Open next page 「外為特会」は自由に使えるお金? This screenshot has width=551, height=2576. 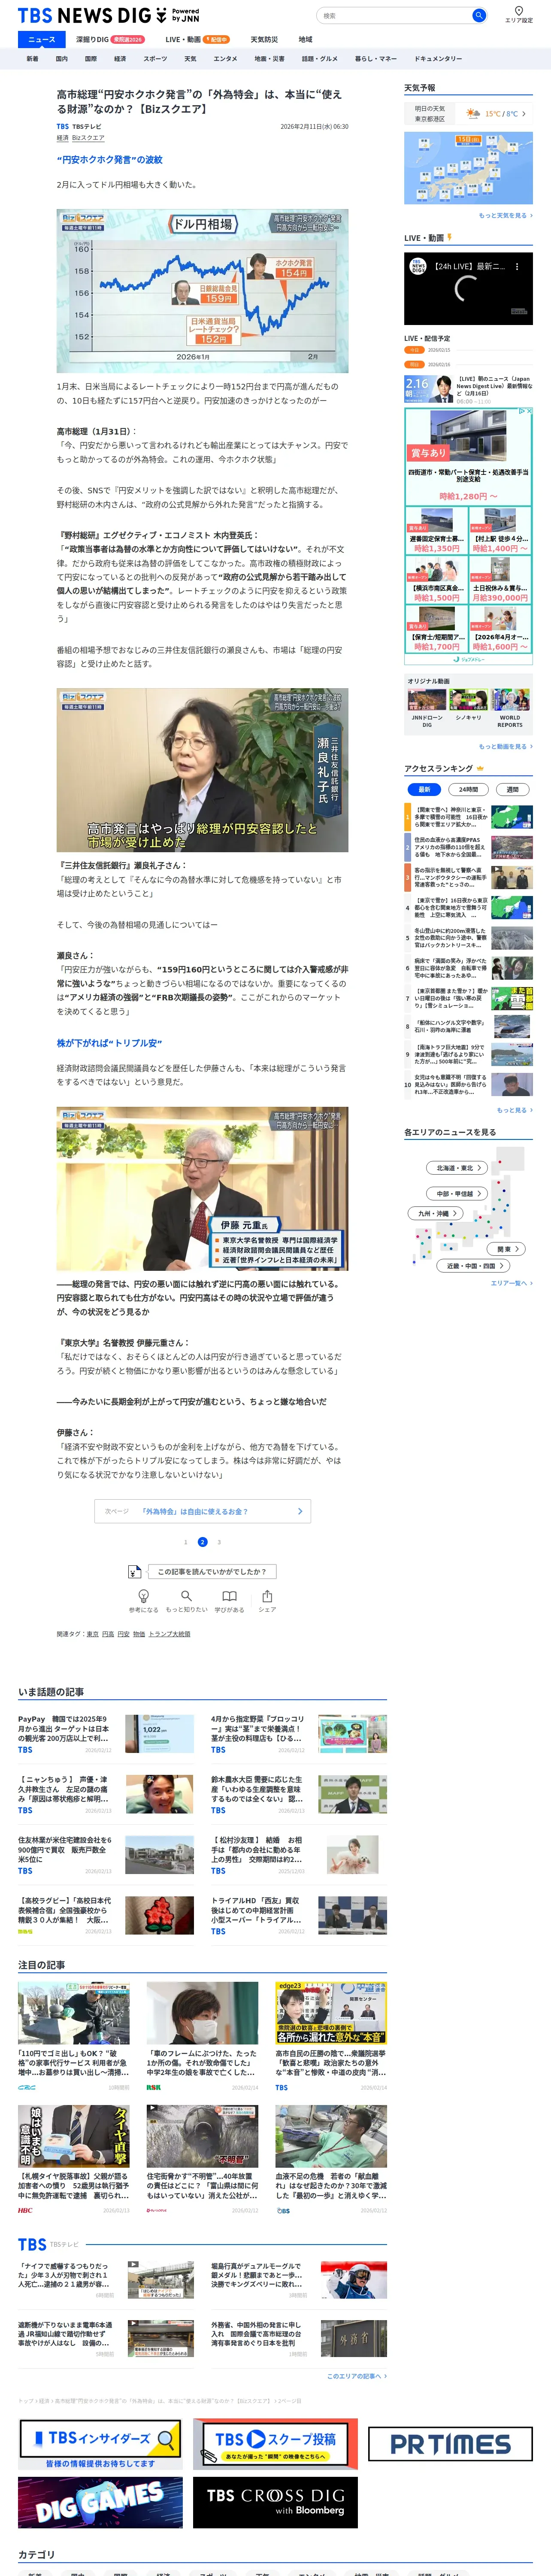pyautogui.click(x=203, y=1511)
